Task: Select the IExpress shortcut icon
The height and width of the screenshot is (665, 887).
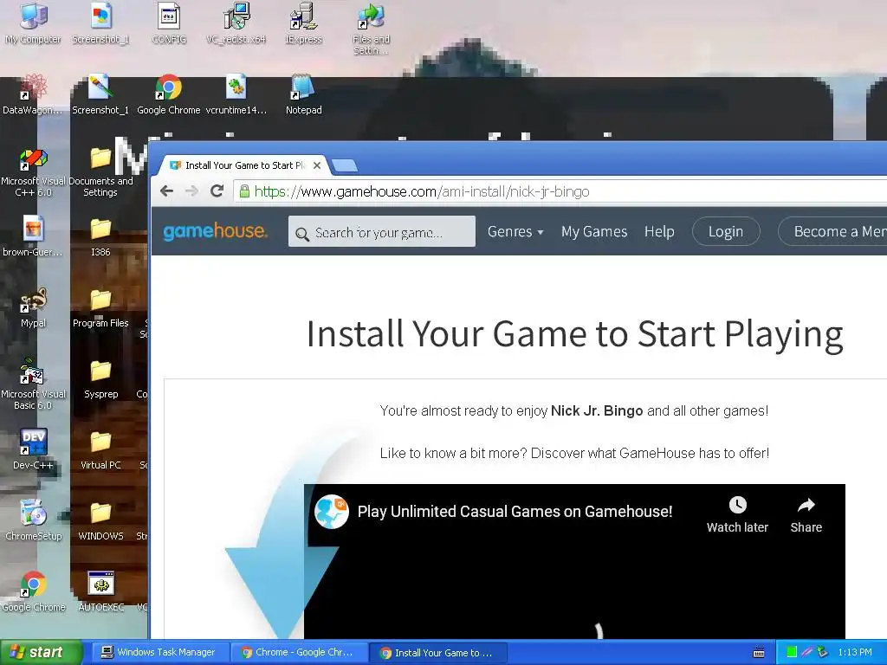Action: coord(304,23)
